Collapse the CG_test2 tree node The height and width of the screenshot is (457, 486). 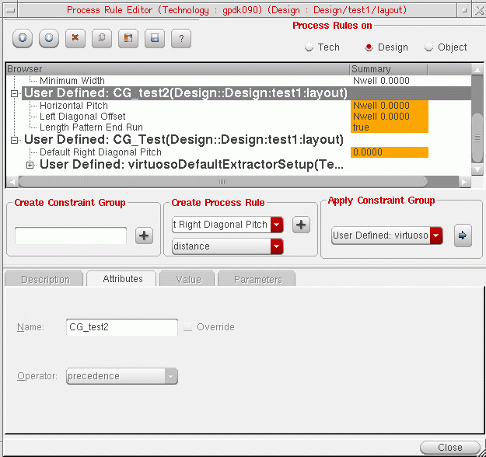point(14,93)
